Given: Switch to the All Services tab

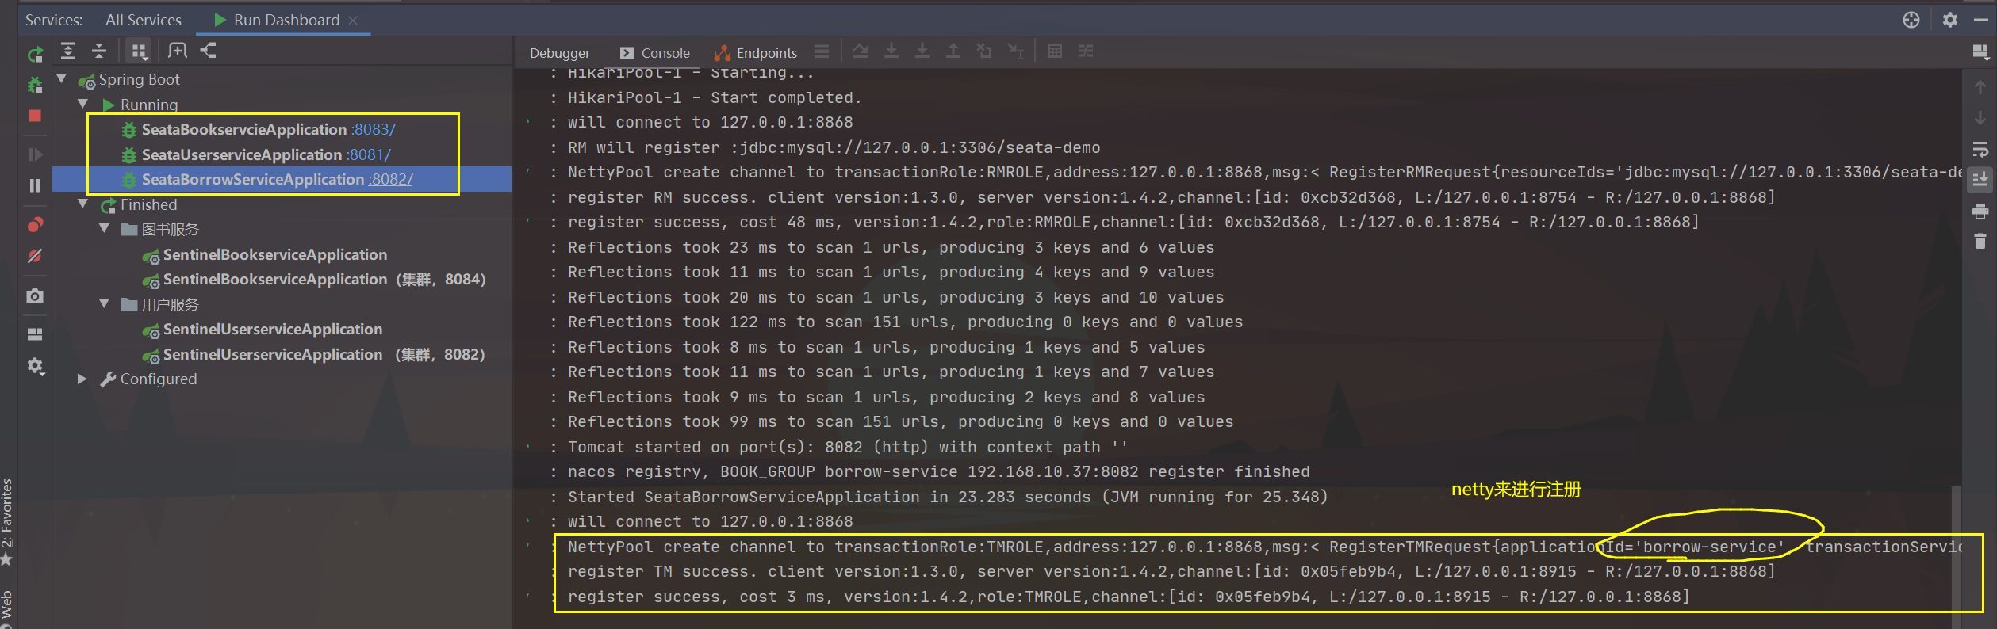Looking at the screenshot, I should pyautogui.click(x=144, y=20).
